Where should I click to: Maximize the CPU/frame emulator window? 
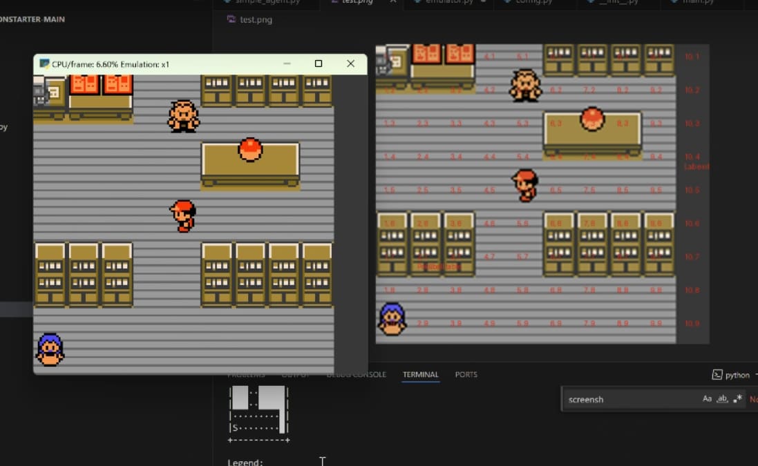(x=318, y=64)
